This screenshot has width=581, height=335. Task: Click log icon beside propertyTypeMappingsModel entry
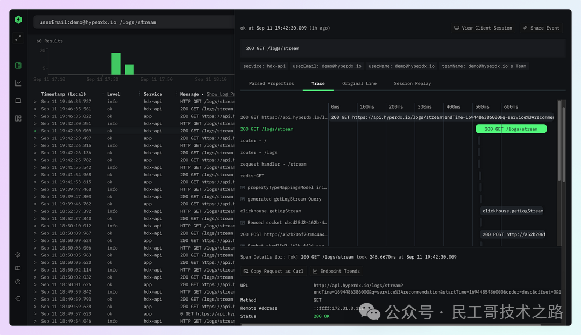click(243, 188)
